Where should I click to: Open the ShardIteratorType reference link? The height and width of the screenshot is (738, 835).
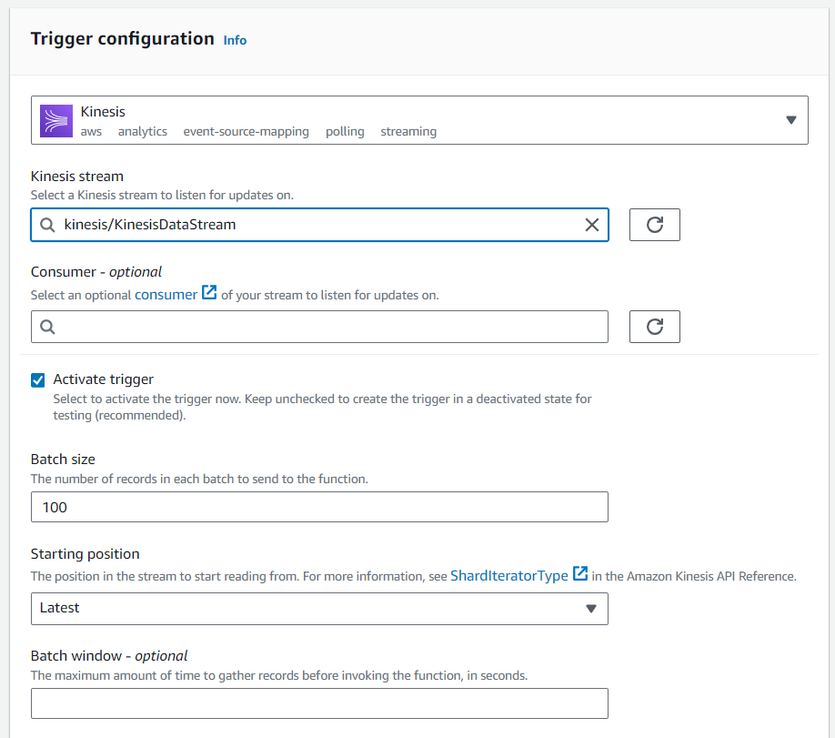coord(509,575)
